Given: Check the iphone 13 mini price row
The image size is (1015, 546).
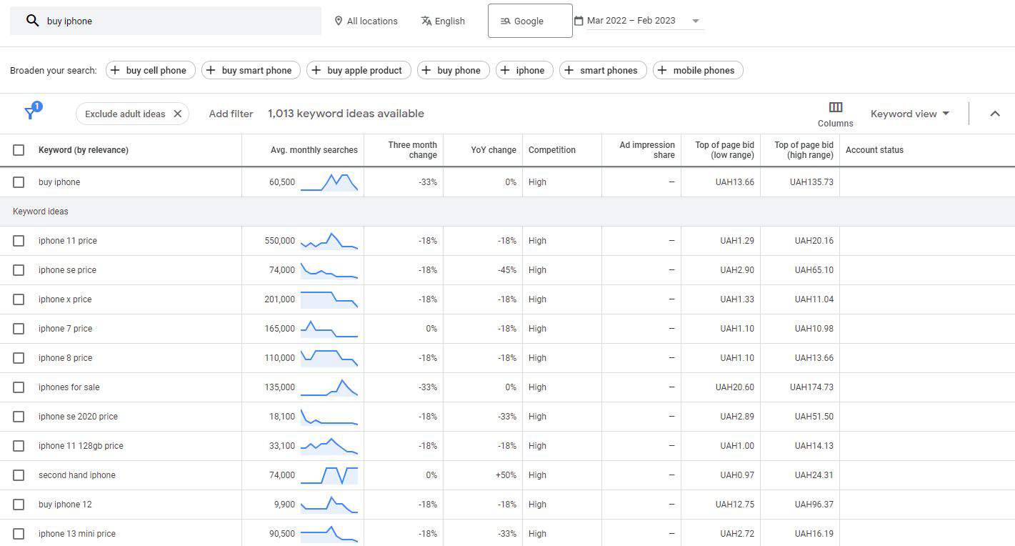Looking at the screenshot, I should pos(19,534).
